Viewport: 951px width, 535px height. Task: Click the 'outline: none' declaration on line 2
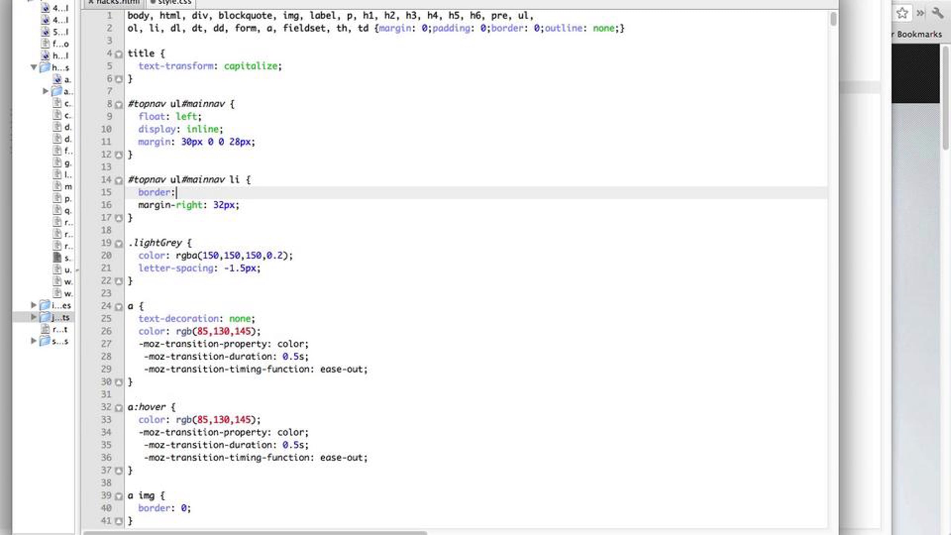coord(579,28)
